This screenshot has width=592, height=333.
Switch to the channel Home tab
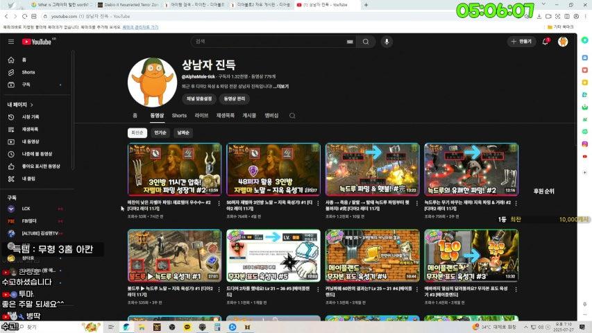coord(135,116)
